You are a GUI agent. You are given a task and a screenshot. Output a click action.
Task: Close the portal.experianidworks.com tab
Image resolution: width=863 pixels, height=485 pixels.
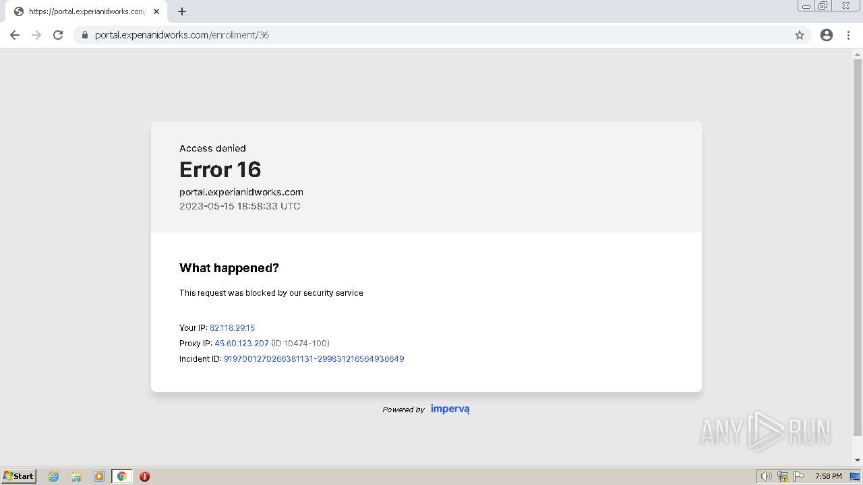[156, 11]
